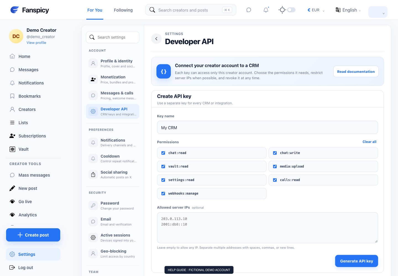Click the Password key icon

coord(93,205)
